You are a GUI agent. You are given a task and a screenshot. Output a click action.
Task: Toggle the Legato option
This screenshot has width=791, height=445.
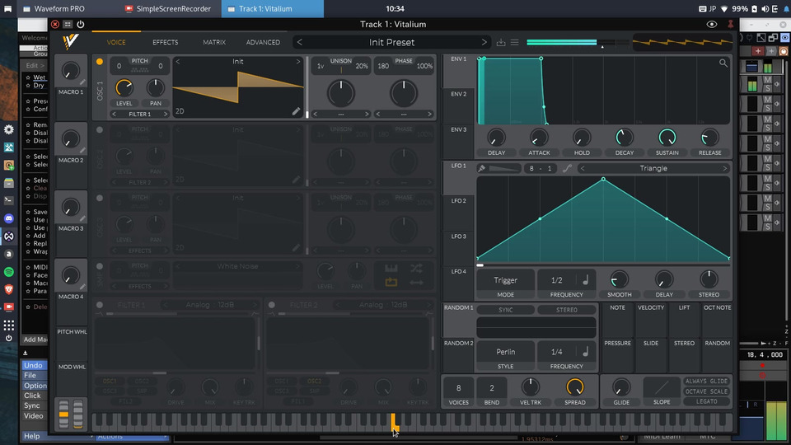pos(706,401)
